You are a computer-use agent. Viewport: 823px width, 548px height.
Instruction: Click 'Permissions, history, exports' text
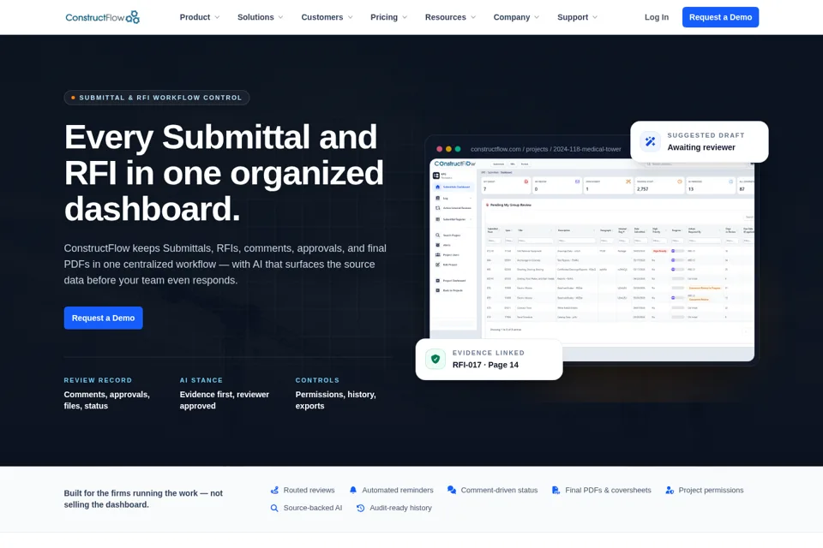tap(335, 400)
